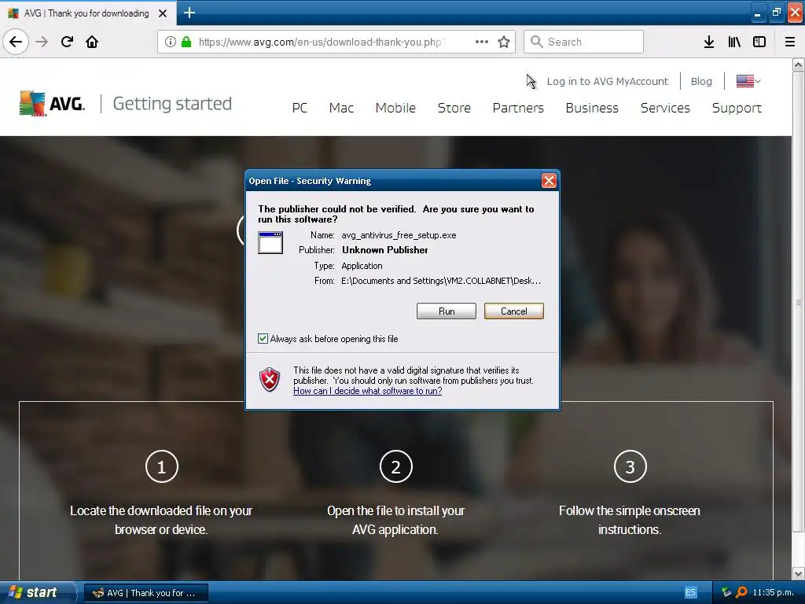Open the Firefox hamburger menu

click(790, 42)
